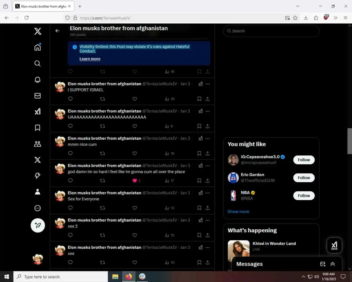Image resolution: width=352 pixels, height=282 pixels.
Task: Open more options on last 'sex' post
Action: (208, 247)
